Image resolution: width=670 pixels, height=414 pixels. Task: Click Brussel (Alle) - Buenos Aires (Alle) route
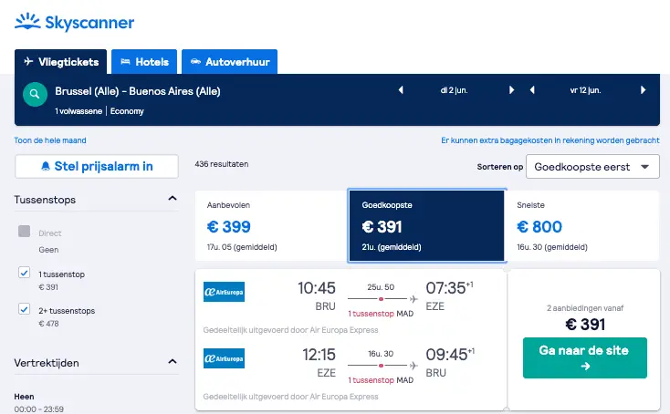[x=138, y=91]
